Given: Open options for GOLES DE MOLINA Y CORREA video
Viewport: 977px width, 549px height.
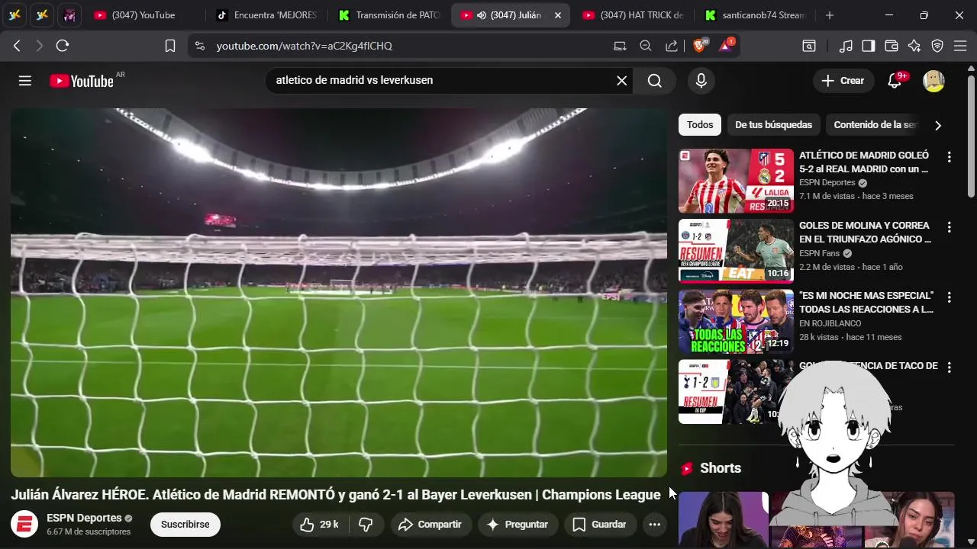Looking at the screenshot, I should click(949, 227).
